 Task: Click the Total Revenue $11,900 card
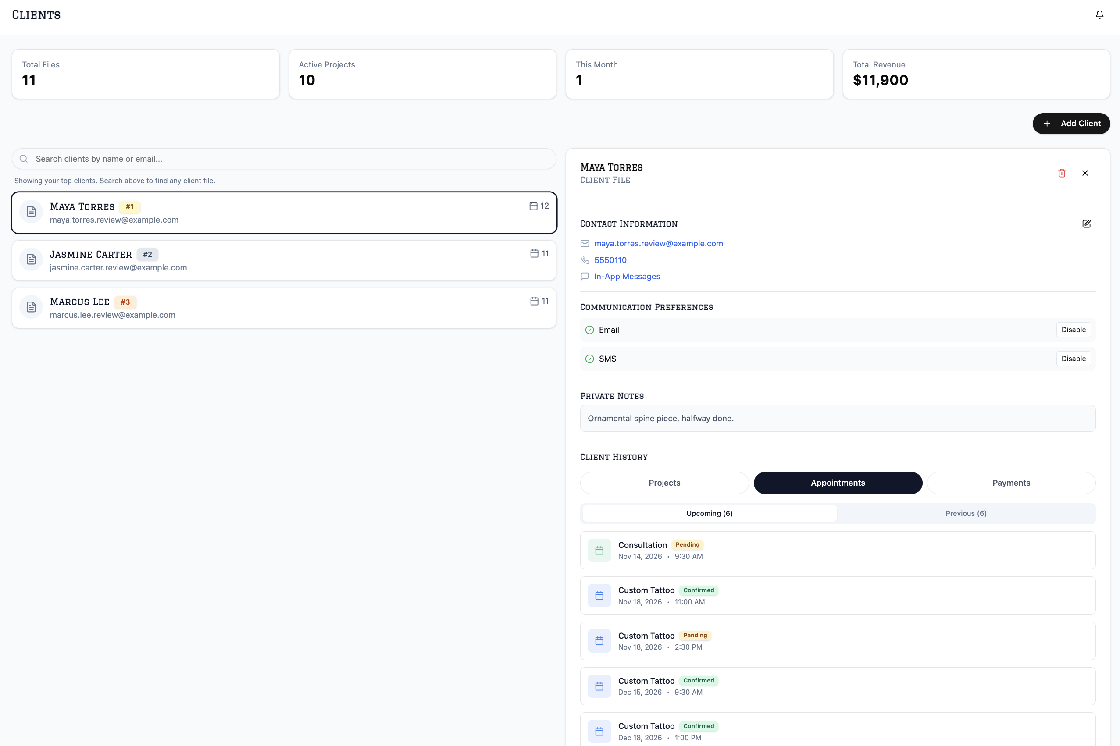pyautogui.click(x=976, y=74)
